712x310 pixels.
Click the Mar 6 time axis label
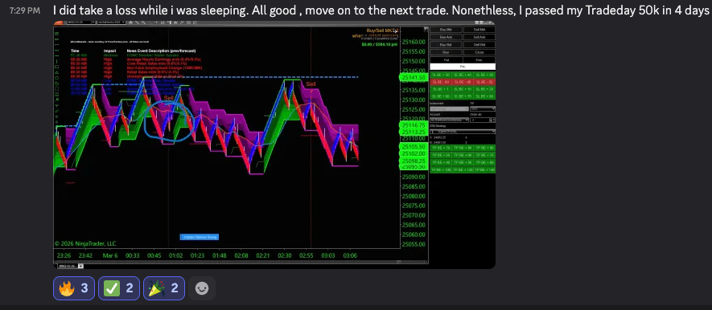(110, 255)
